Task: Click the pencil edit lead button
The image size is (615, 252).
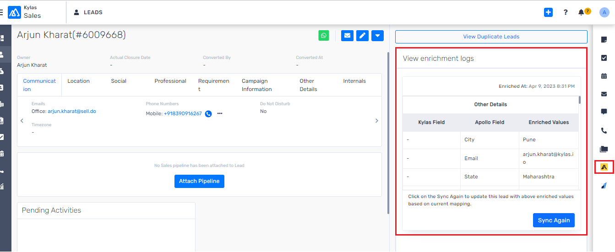Action: [362, 35]
